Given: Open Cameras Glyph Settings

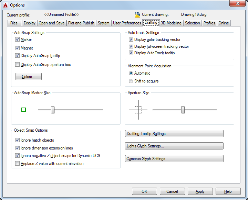Looking at the screenshot, I should pos(174,159).
